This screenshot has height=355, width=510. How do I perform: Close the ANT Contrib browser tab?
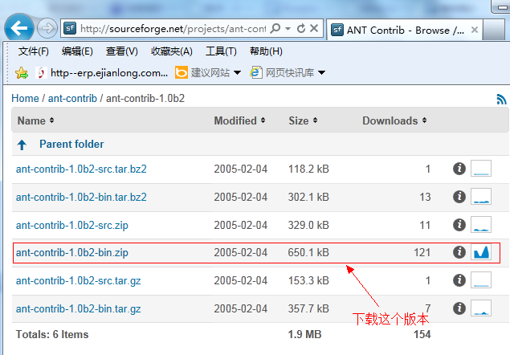click(x=475, y=30)
